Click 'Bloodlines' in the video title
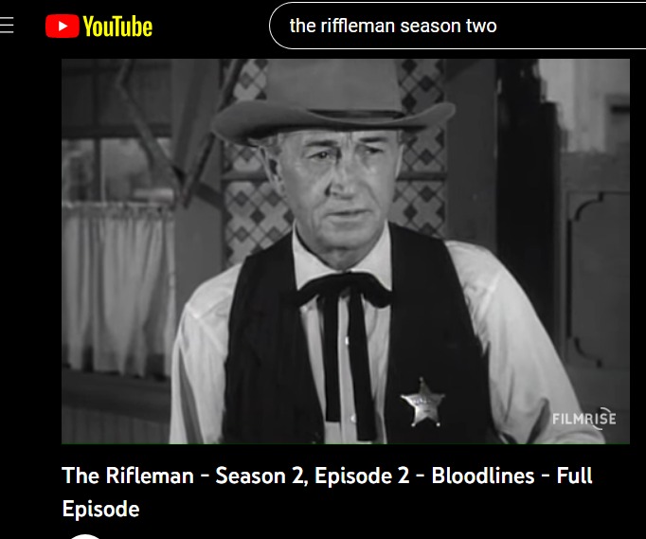This screenshot has height=539, width=646. (x=483, y=476)
